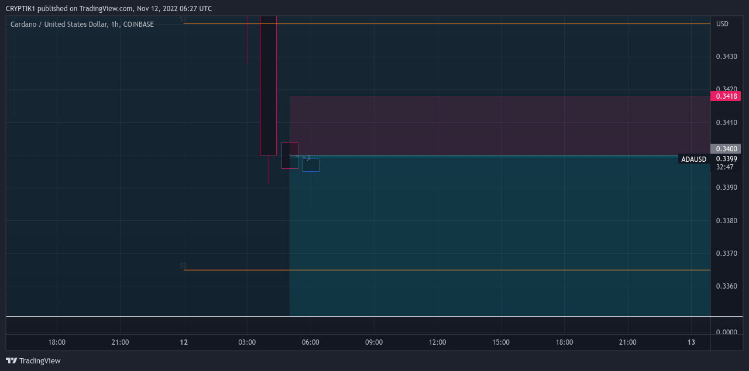Click the CRYPTIK1 published header text

click(x=109, y=9)
